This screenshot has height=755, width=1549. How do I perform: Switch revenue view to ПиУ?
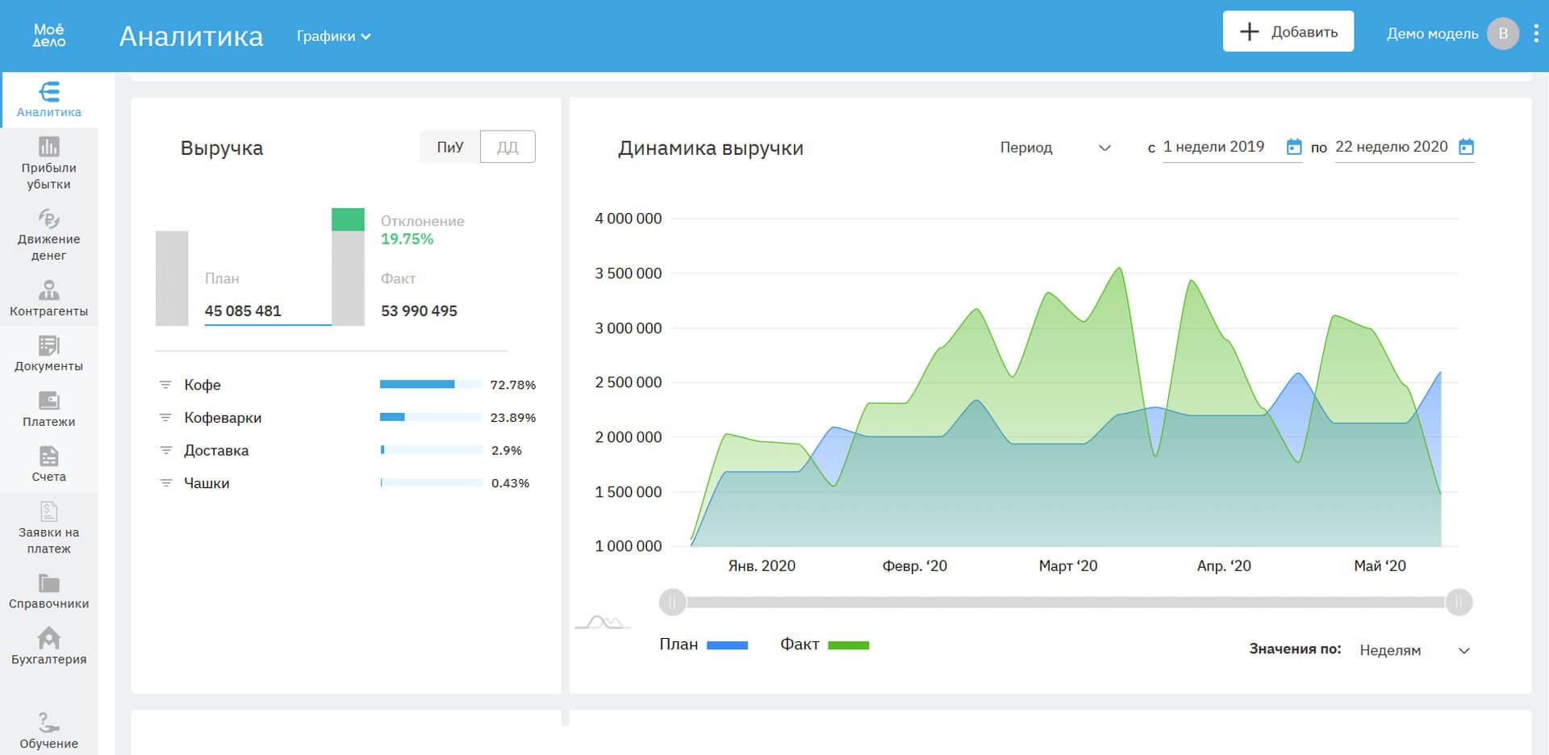coord(449,147)
